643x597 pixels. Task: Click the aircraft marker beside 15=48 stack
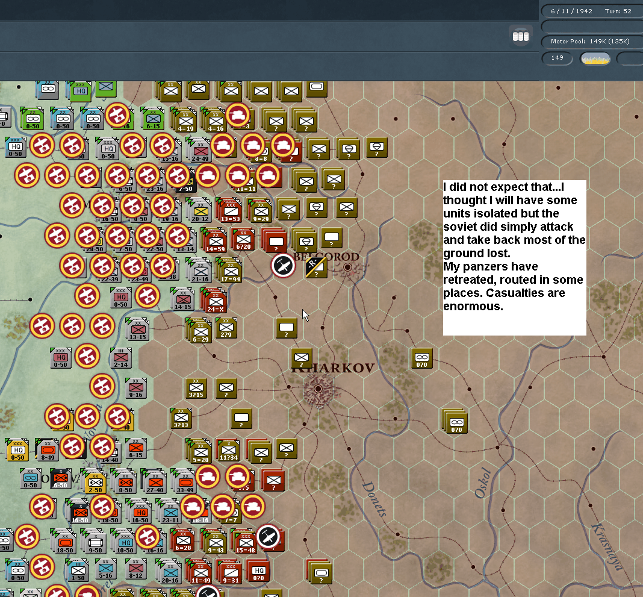268,537
